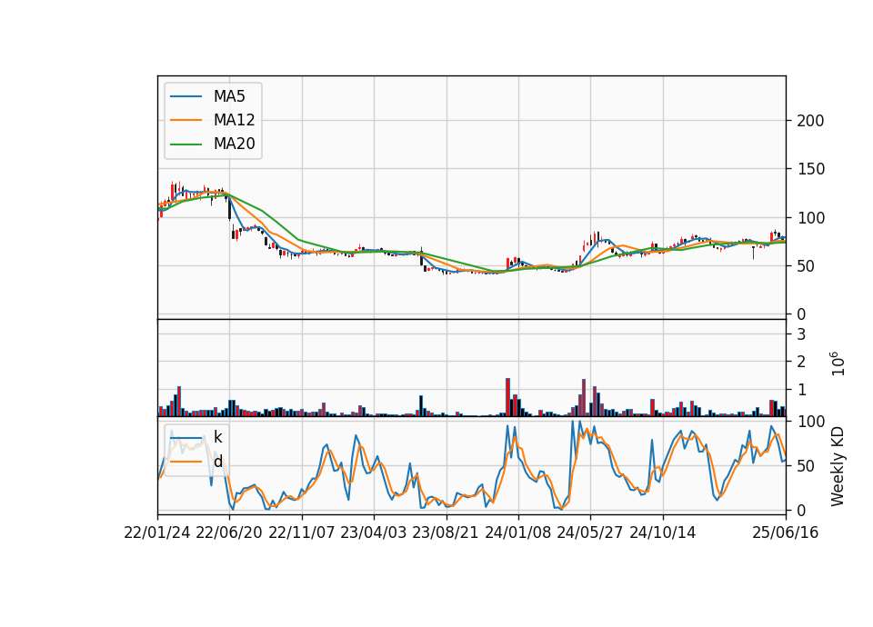The image size is (873, 627).
Task: Click the 24/01/08 date axis label
Action: [517, 533]
